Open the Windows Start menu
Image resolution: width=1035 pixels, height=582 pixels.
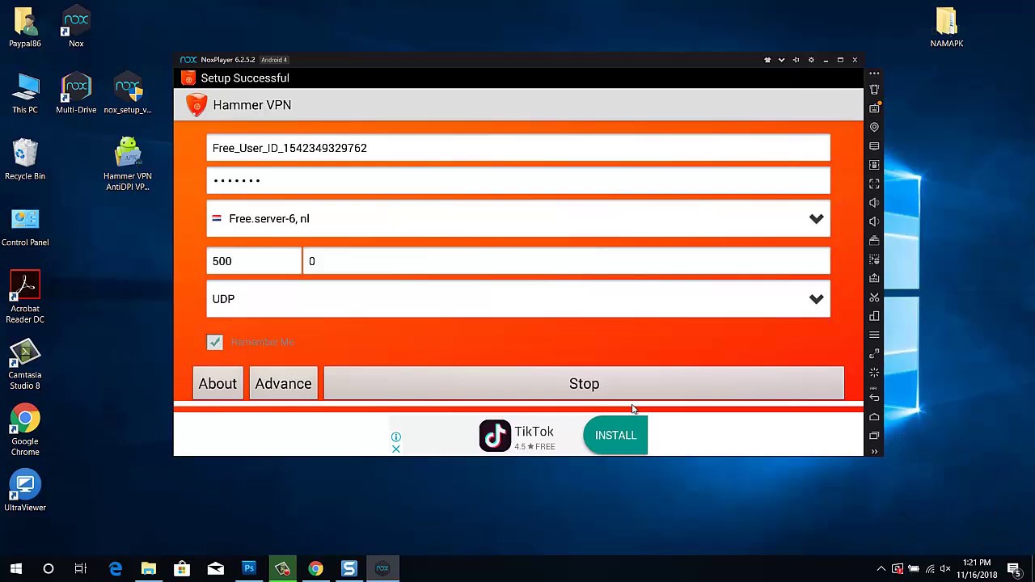pos(16,569)
